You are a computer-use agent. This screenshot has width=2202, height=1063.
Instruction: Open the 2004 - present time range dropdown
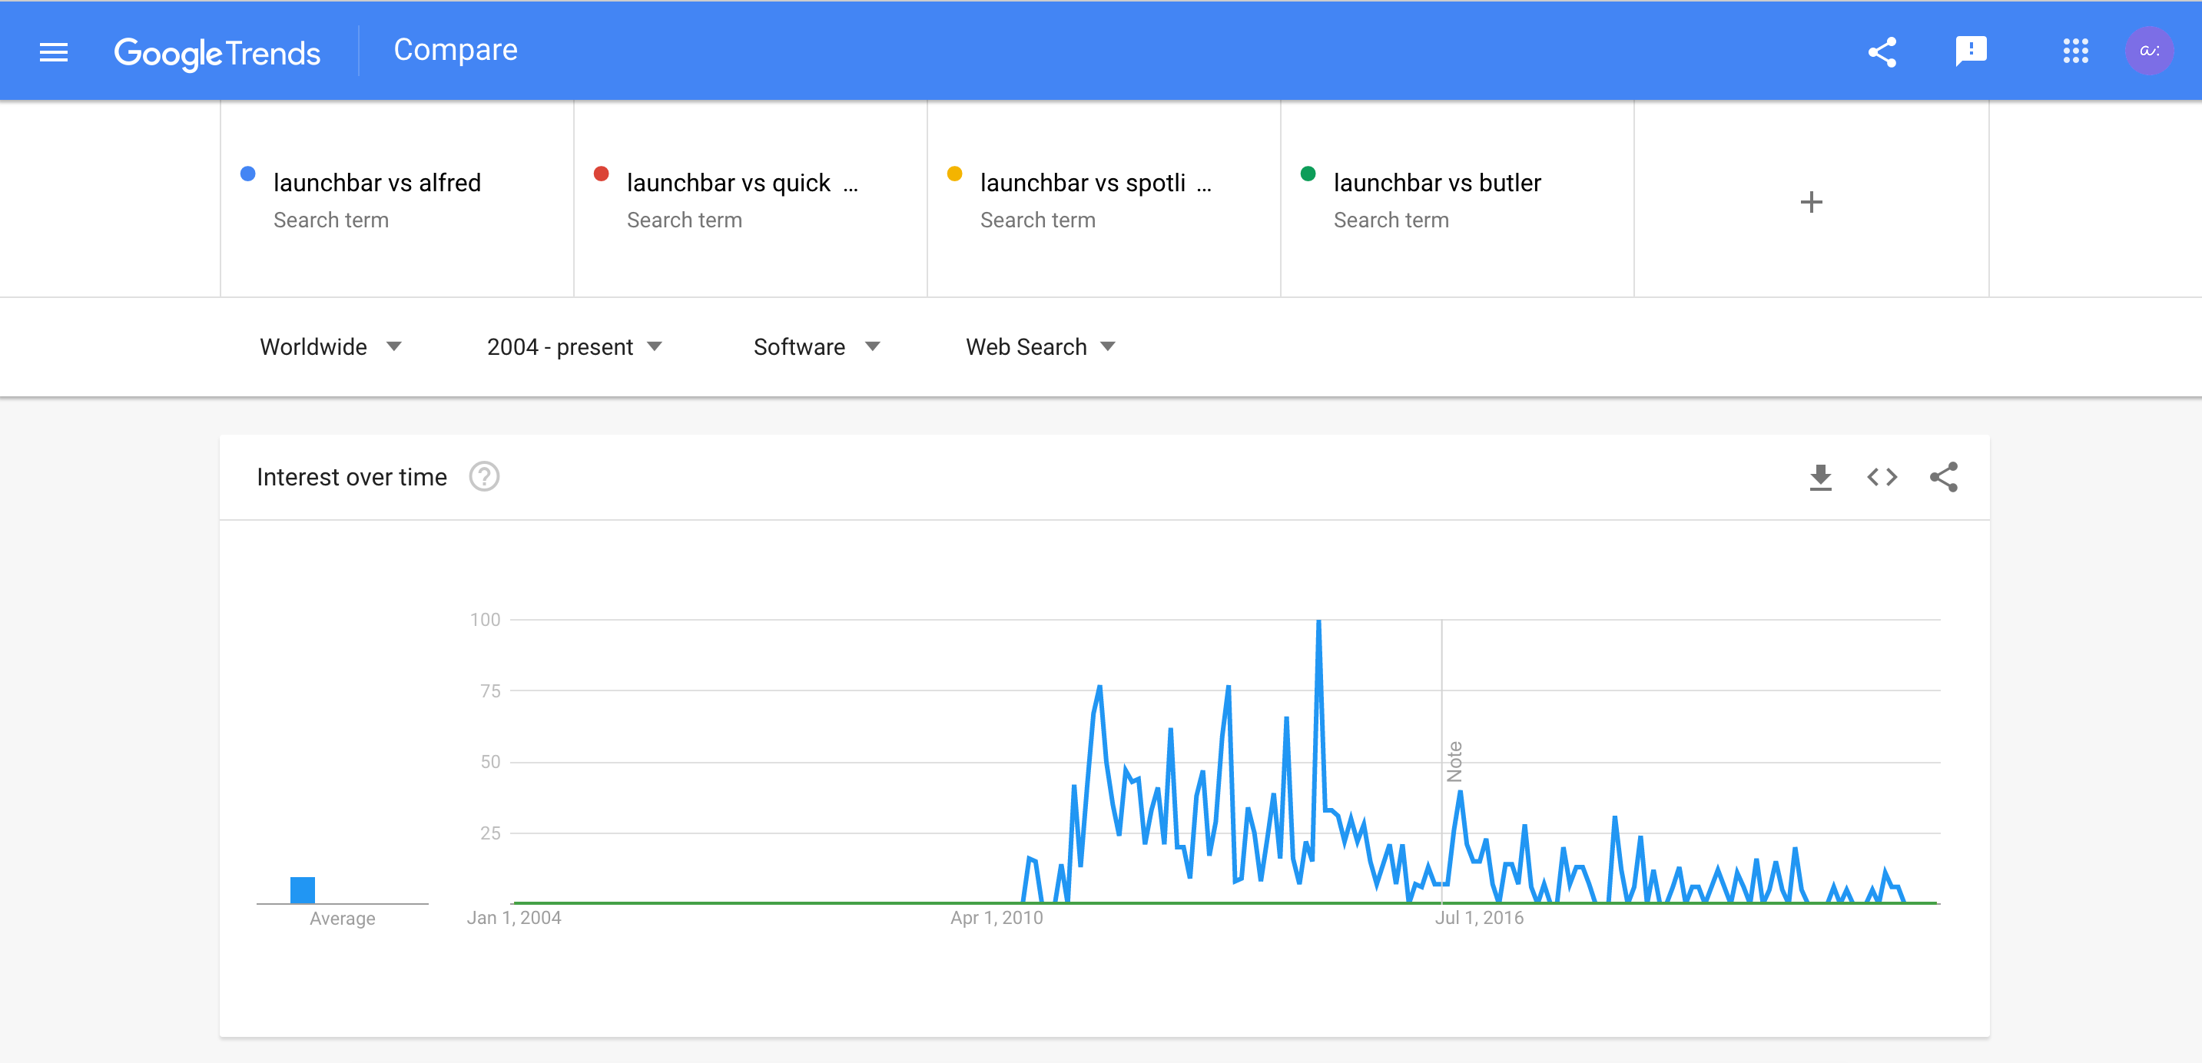(x=575, y=347)
